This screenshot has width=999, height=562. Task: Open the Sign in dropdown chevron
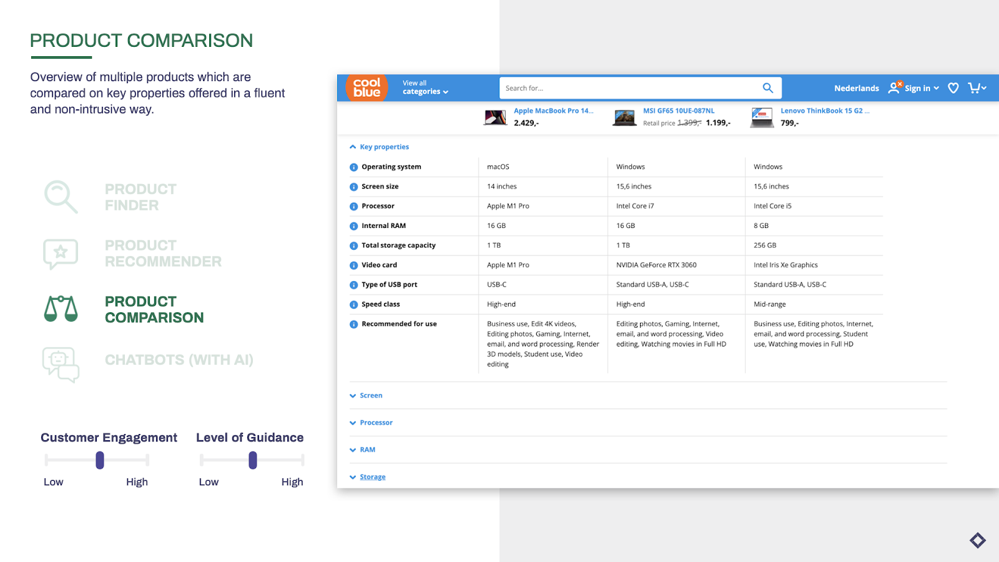pyautogui.click(x=937, y=88)
